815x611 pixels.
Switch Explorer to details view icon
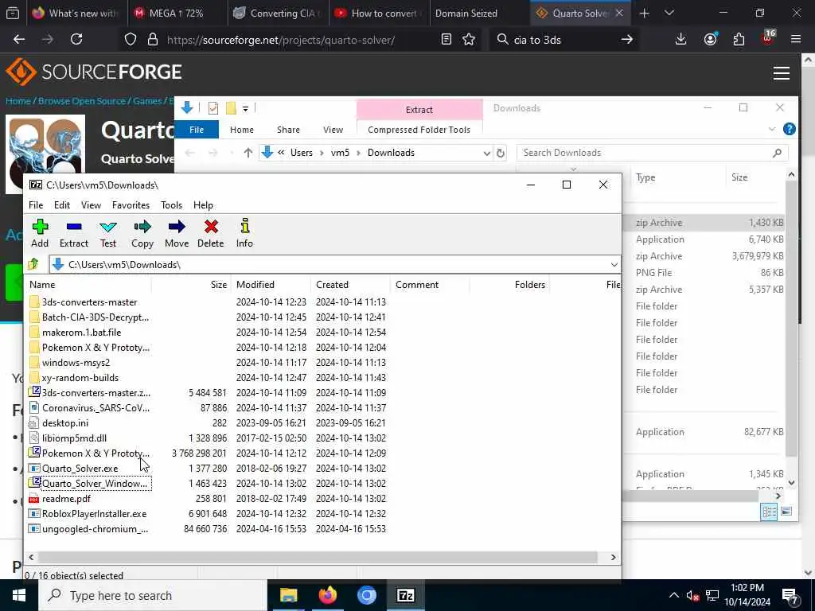(x=770, y=512)
